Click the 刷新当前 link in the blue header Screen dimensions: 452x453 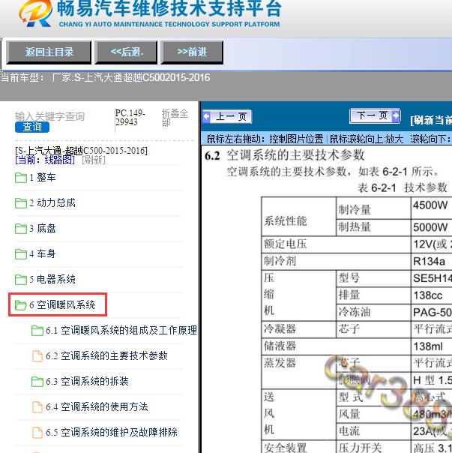click(x=431, y=120)
